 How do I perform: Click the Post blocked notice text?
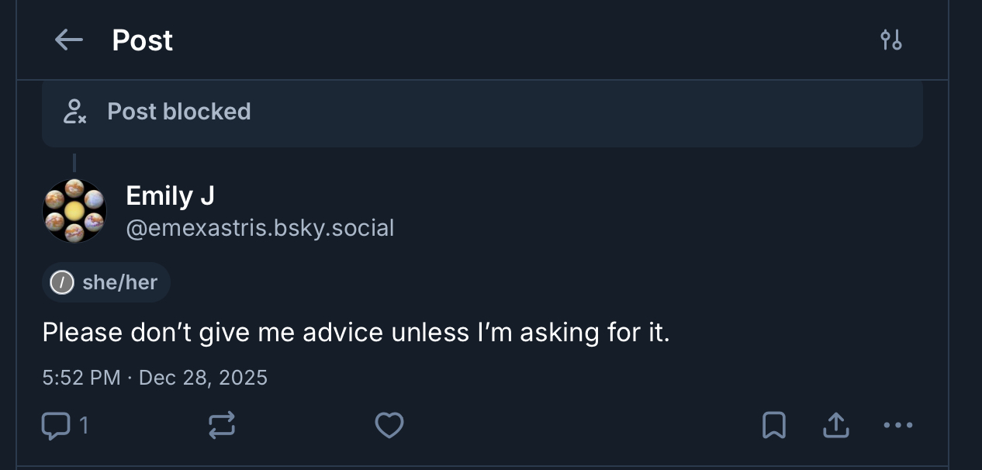click(178, 112)
